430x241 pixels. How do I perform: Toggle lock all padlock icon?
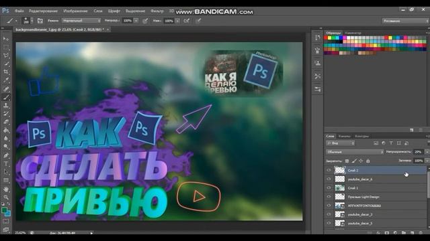(x=368, y=161)
